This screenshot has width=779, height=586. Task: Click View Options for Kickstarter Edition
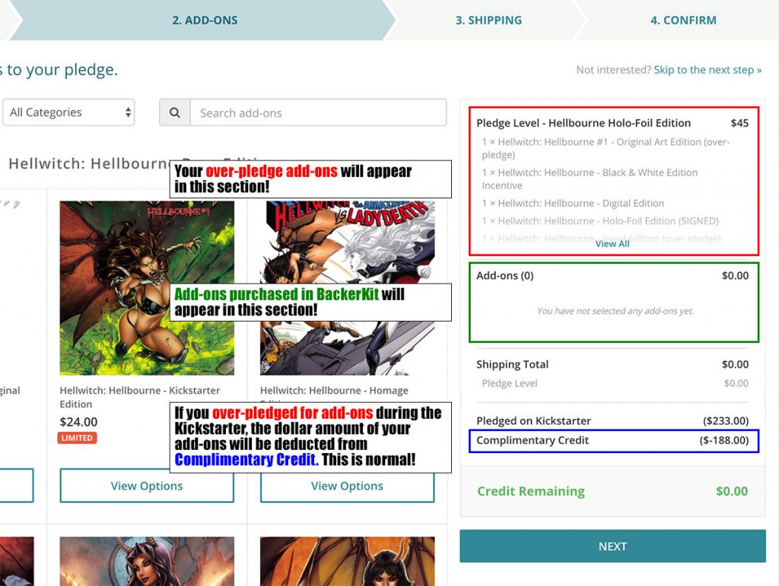click(146, 486)
